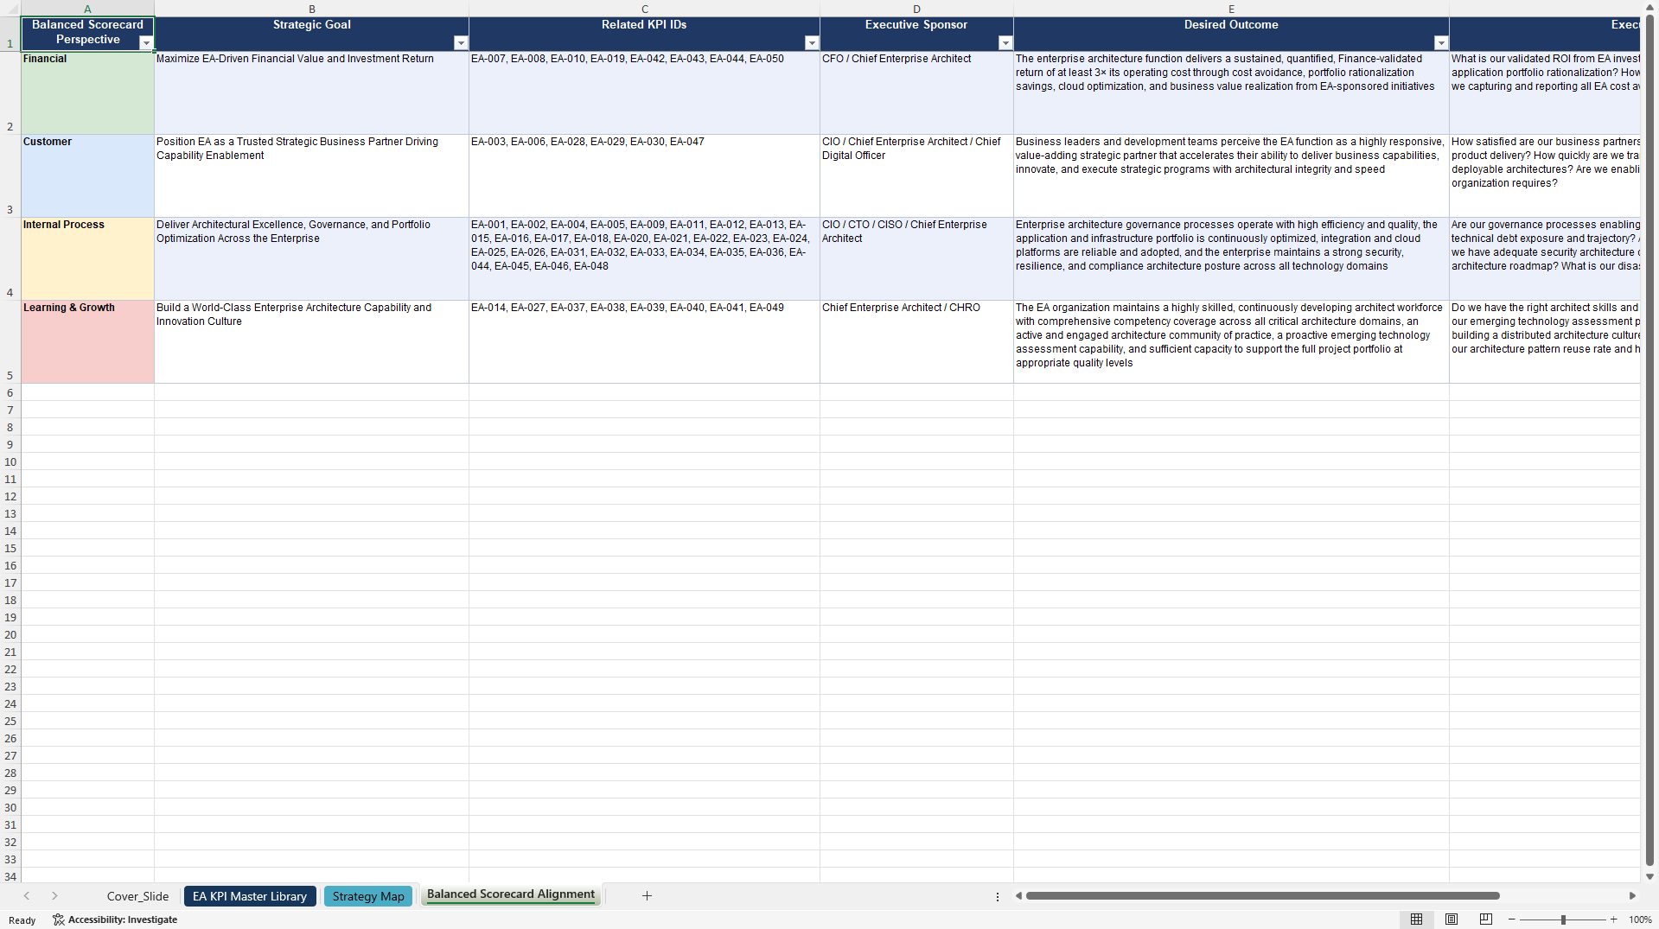Select 'Position EA as a Trusted' goal cell
The width and height of the screenshot is (1659, 929).
(x=312, y=176)
